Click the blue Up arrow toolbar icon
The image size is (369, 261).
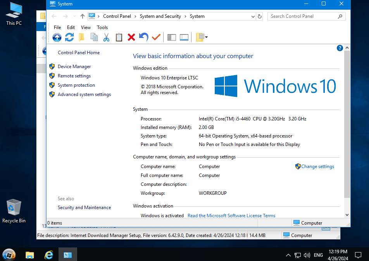click(x=57, y=37)
